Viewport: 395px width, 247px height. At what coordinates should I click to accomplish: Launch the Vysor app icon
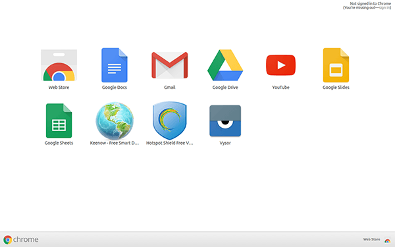(x=225, y=121)
